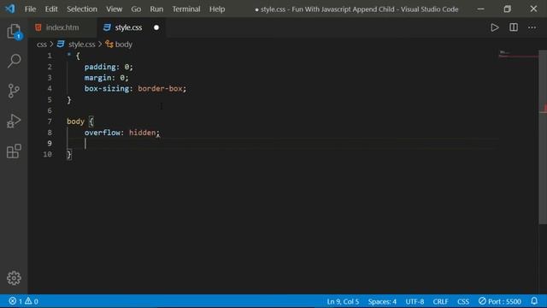Open the View menu
Image resolution: width=547 pixels, height=308 pixels.
tap(114, 9)
